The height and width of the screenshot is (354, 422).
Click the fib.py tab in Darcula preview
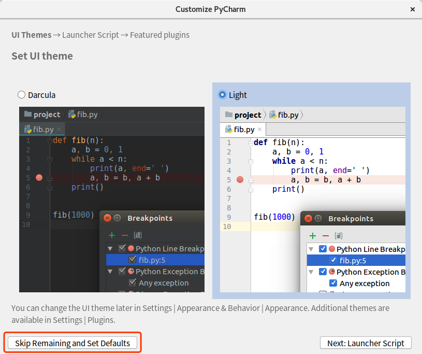42,129
